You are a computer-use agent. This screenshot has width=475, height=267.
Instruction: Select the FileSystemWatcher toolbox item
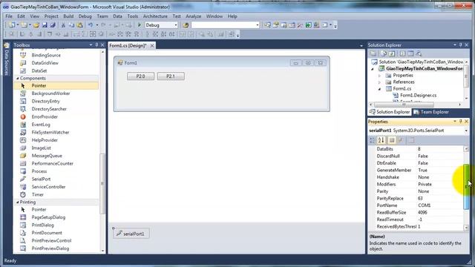point(50,132)
